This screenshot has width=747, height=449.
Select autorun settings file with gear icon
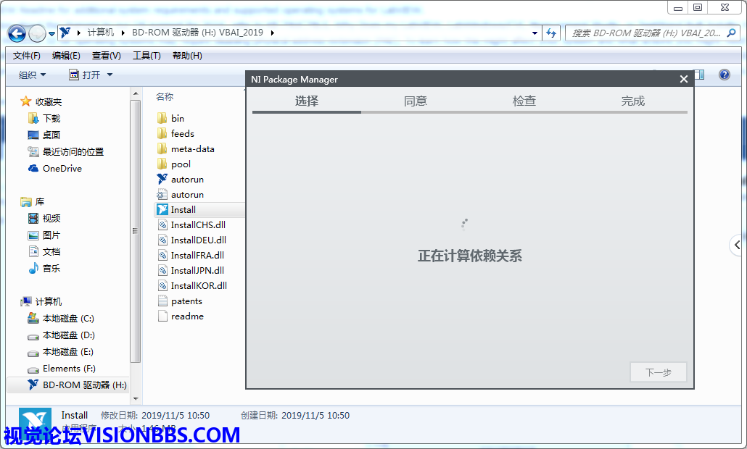point(180,195)
